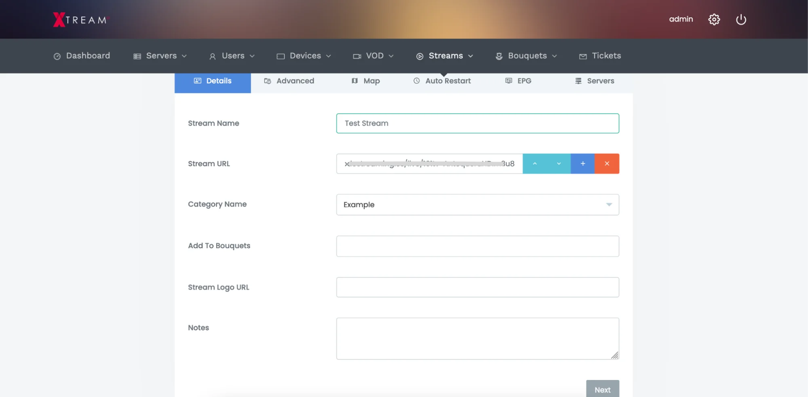Expand the Servers dropdown menu
The width and height of the screenshot is (808, 397).
pos(160,56)
